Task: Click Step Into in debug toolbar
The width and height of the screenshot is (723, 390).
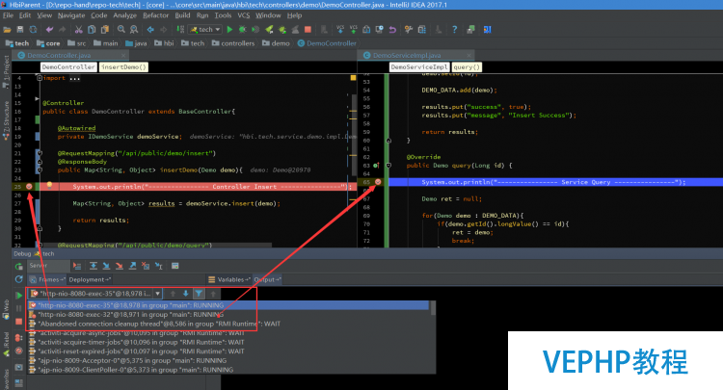Action: coord(106,266)
